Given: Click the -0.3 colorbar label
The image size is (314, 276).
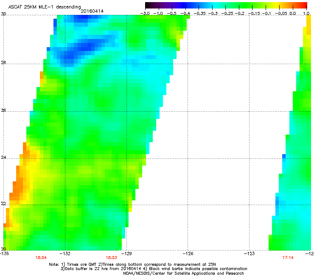Looking at the screenshot, I should tap(213, 14).
